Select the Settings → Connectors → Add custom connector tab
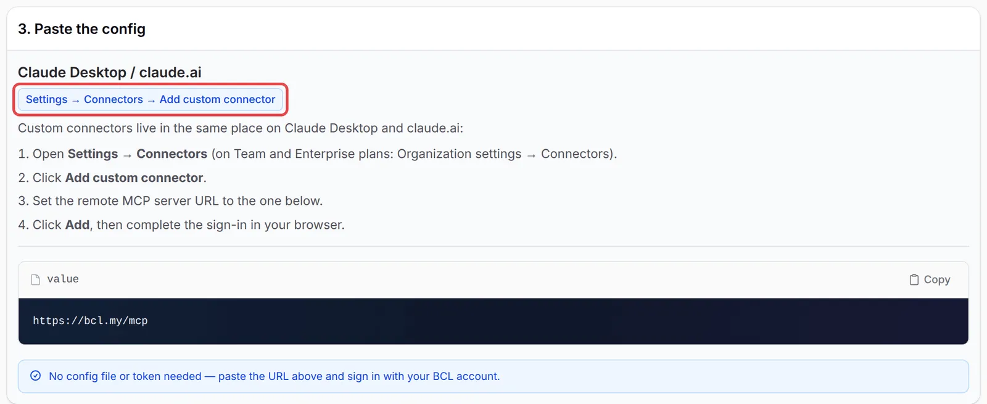 click(151, 99)
